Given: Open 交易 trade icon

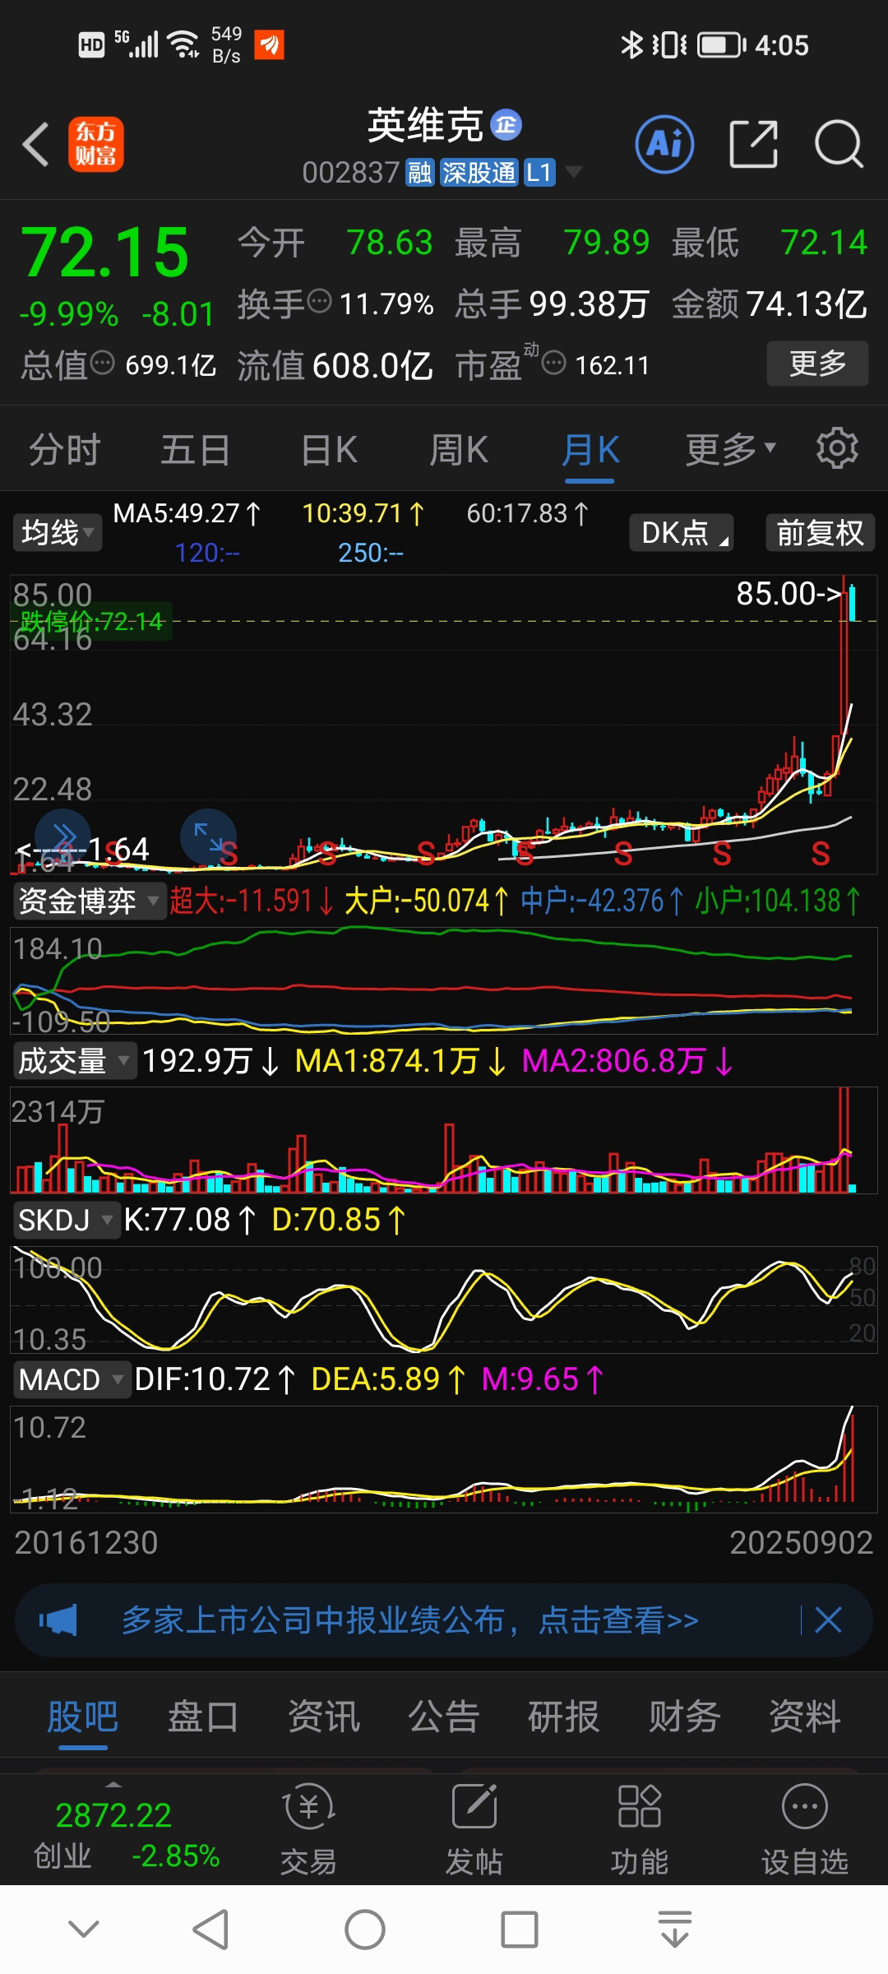Looking at the screenshot, I should click(x=308, y=1828).
